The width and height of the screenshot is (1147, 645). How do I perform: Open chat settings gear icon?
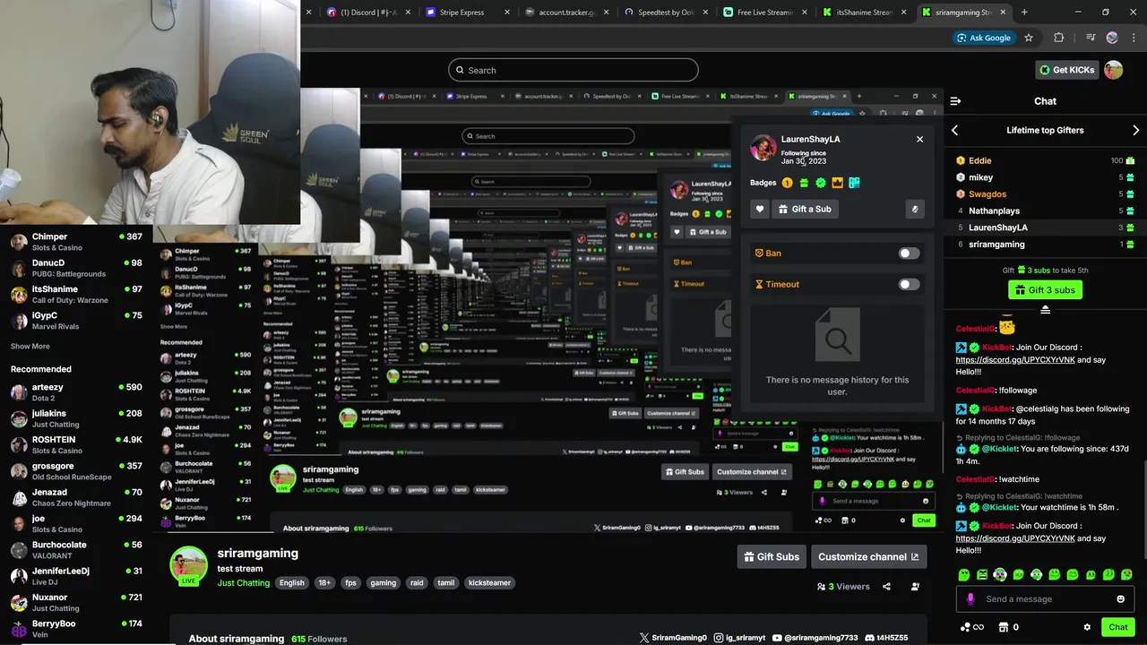click(1087, 627)
